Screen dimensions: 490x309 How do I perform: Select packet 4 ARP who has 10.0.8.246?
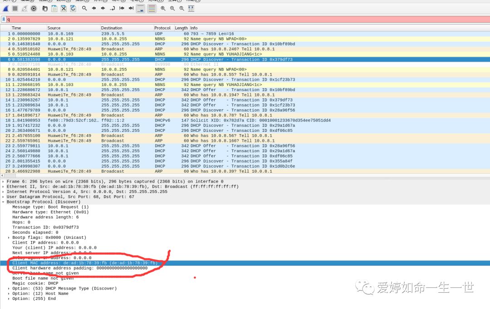pos(245,49)
